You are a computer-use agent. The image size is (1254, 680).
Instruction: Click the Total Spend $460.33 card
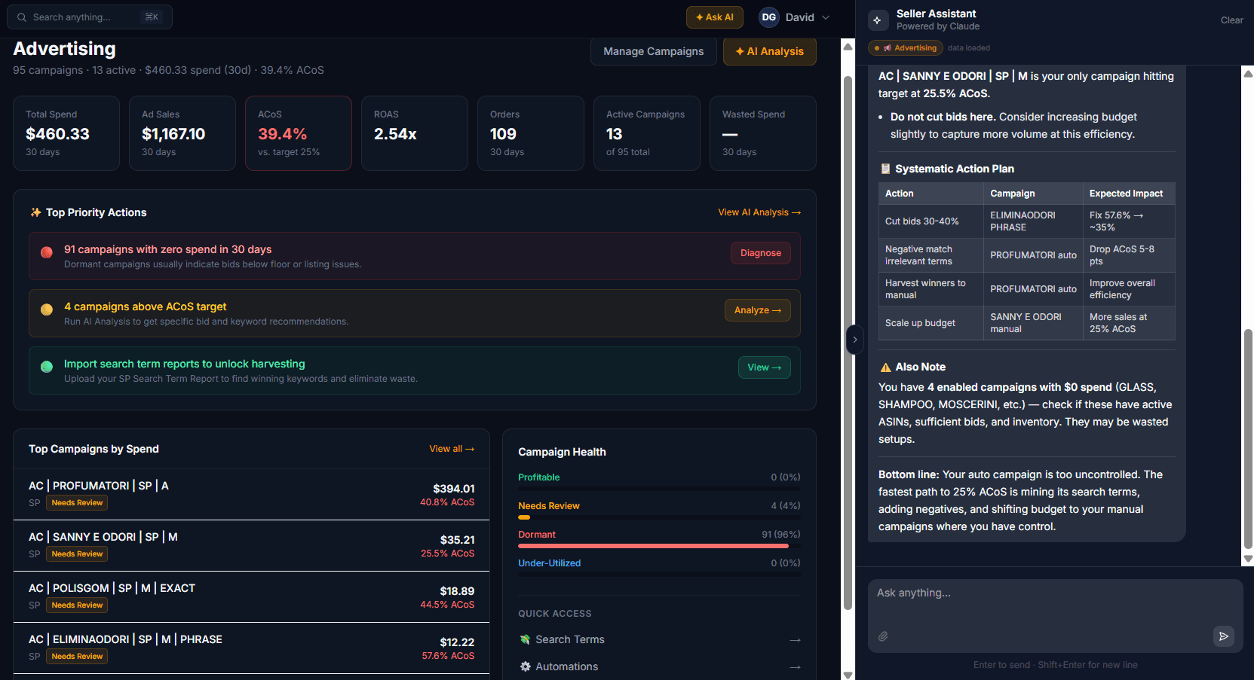pyautogui.click(x=66, y=133)
